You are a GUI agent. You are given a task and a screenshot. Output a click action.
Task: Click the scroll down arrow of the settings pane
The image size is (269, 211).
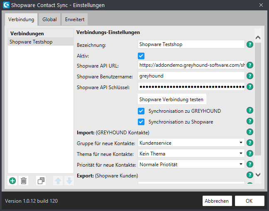click(x=258, y=175)
